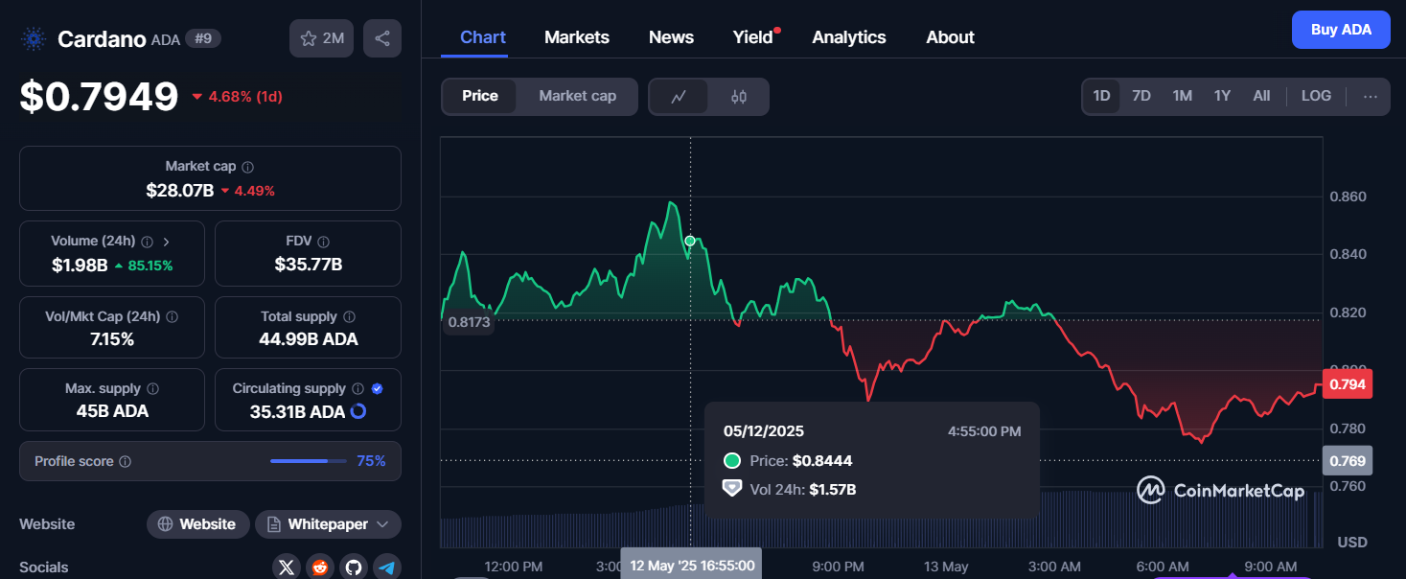
Task: Click the Buy ADA button
Action: 1341,30
